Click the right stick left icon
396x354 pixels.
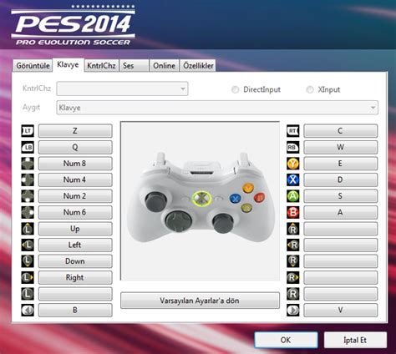293,245
